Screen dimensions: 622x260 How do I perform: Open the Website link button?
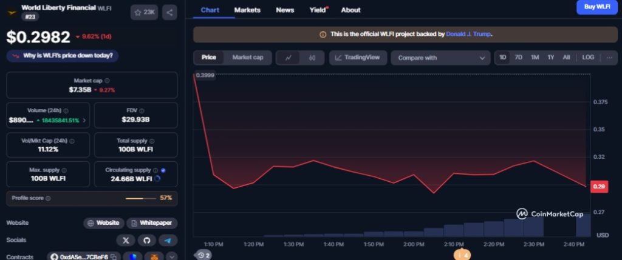click(104, 223)
